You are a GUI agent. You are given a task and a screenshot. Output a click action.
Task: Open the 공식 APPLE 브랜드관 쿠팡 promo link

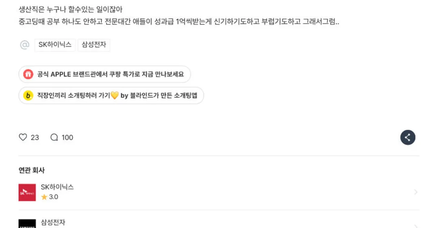pos(110,75)
